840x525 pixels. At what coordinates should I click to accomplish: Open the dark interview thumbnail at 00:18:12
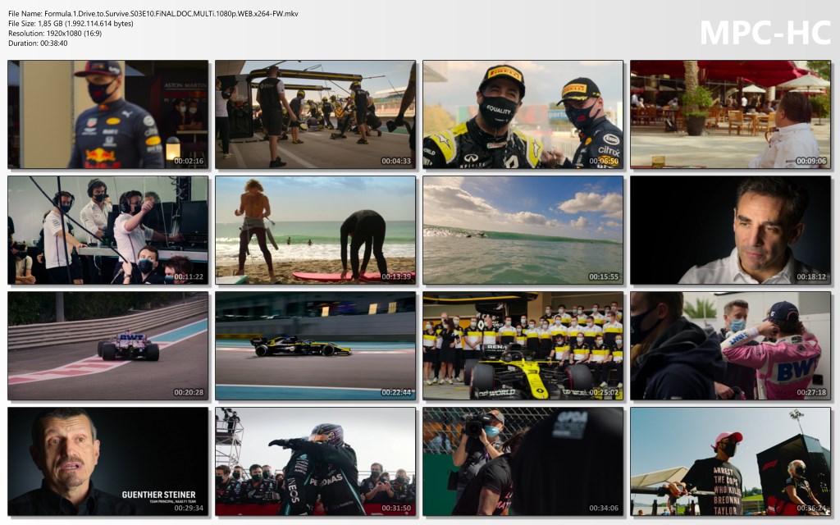(x=730, y=230)
